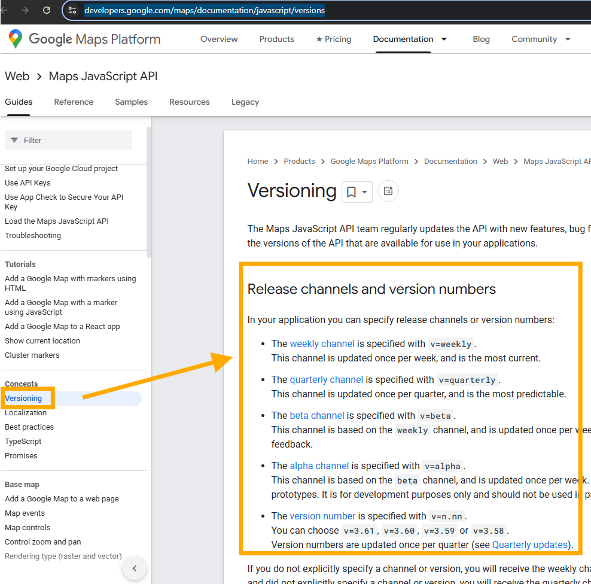The height and width of the screenshot is (584, 591).
Task: Click the Google Maps Platform pin logo
Action: point(16,39)
